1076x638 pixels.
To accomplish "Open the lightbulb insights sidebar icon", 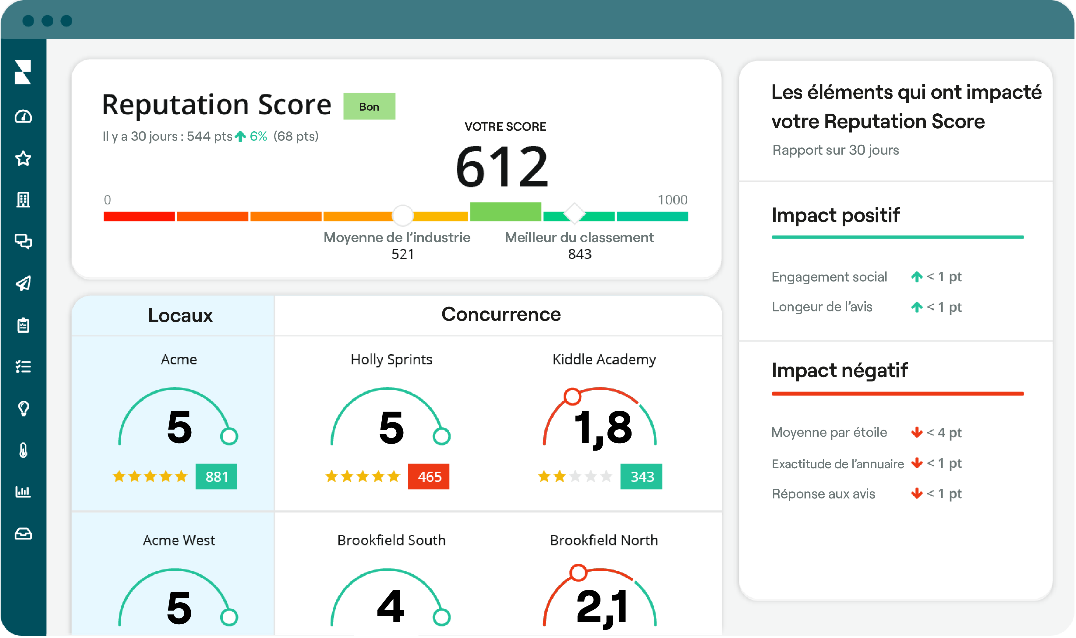I will pyautogui.click(x=24, y=409).
